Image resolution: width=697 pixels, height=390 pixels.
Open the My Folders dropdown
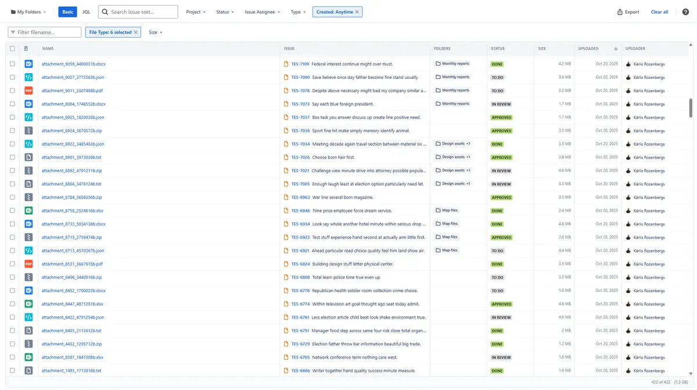click(x=28, y=12)
